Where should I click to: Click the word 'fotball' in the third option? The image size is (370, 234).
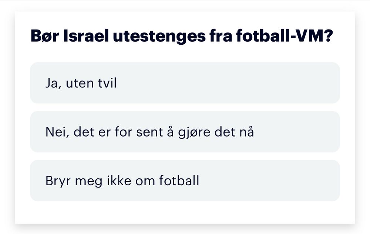tap(179, 180)
